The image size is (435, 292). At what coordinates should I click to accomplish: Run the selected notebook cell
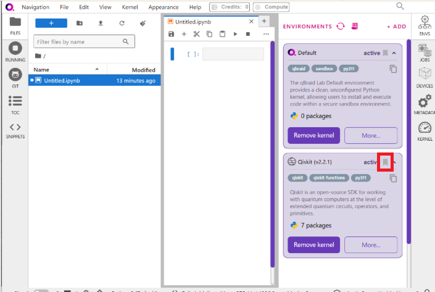pos(235,34)
